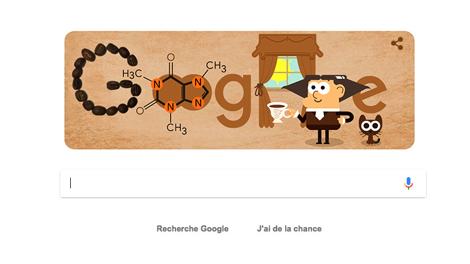Click the orange N atom bonded to H3C

[157, 84]
